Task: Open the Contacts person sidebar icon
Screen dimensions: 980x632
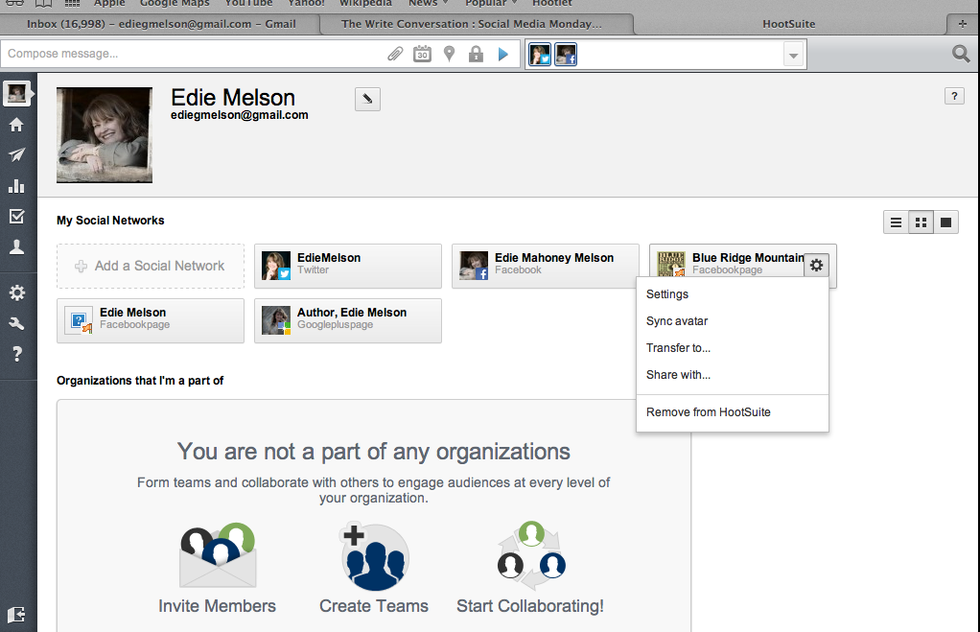Action: [17, 246]
